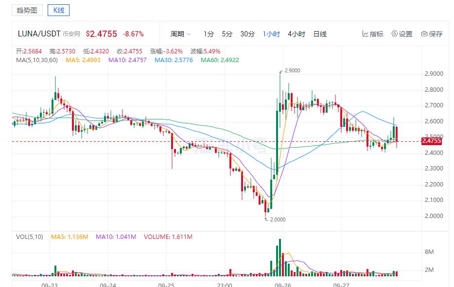454x287 pixels.
Task: Choose the 5分 interval
Action: [227, 34]
